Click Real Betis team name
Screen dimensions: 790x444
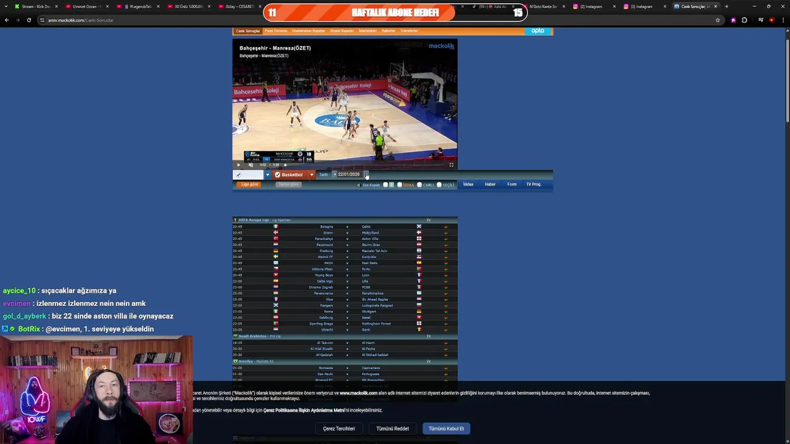(370, 263)
